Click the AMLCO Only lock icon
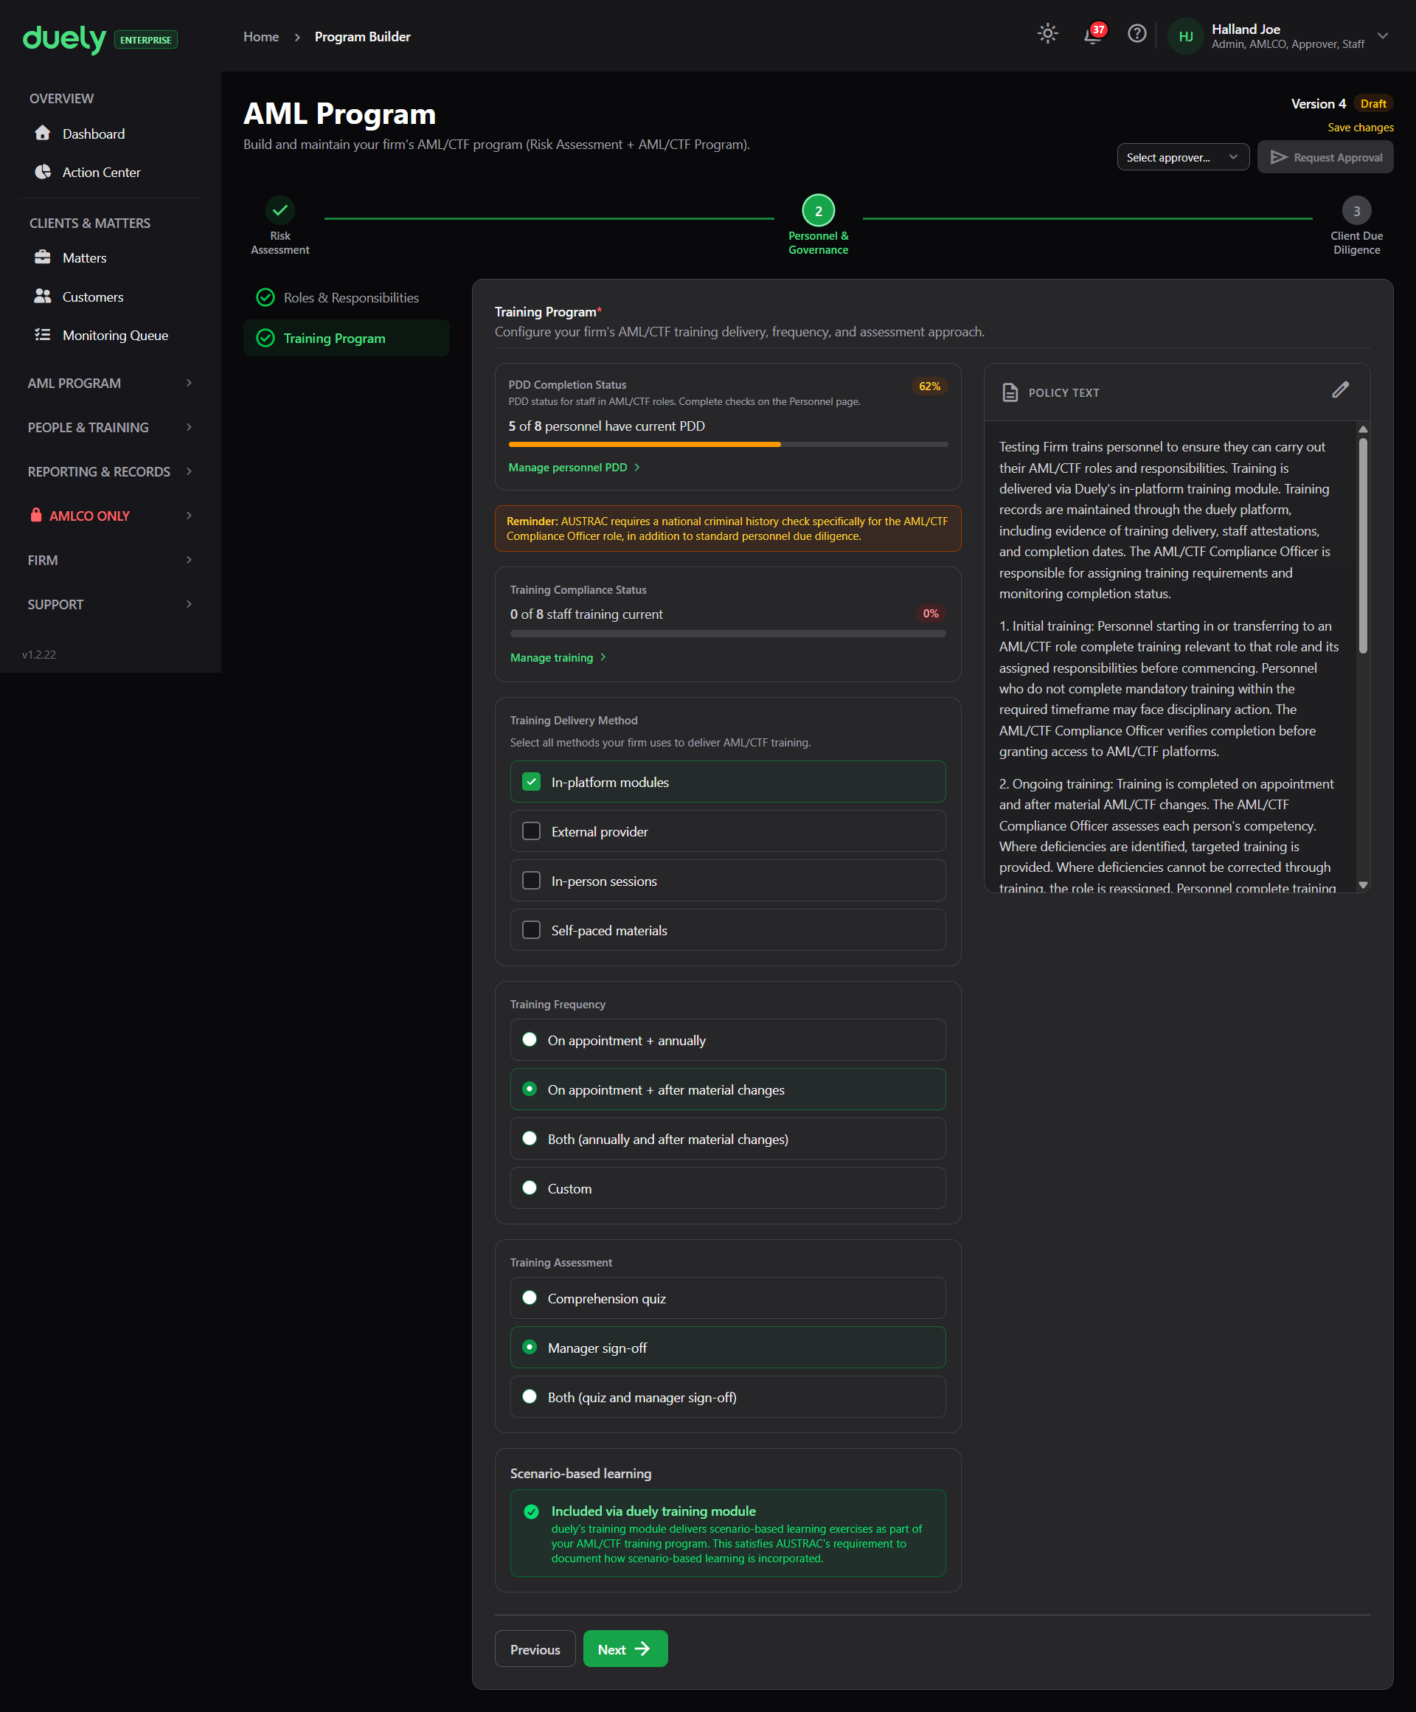This screenshot has width=1416, height=1712. (36, 516)
